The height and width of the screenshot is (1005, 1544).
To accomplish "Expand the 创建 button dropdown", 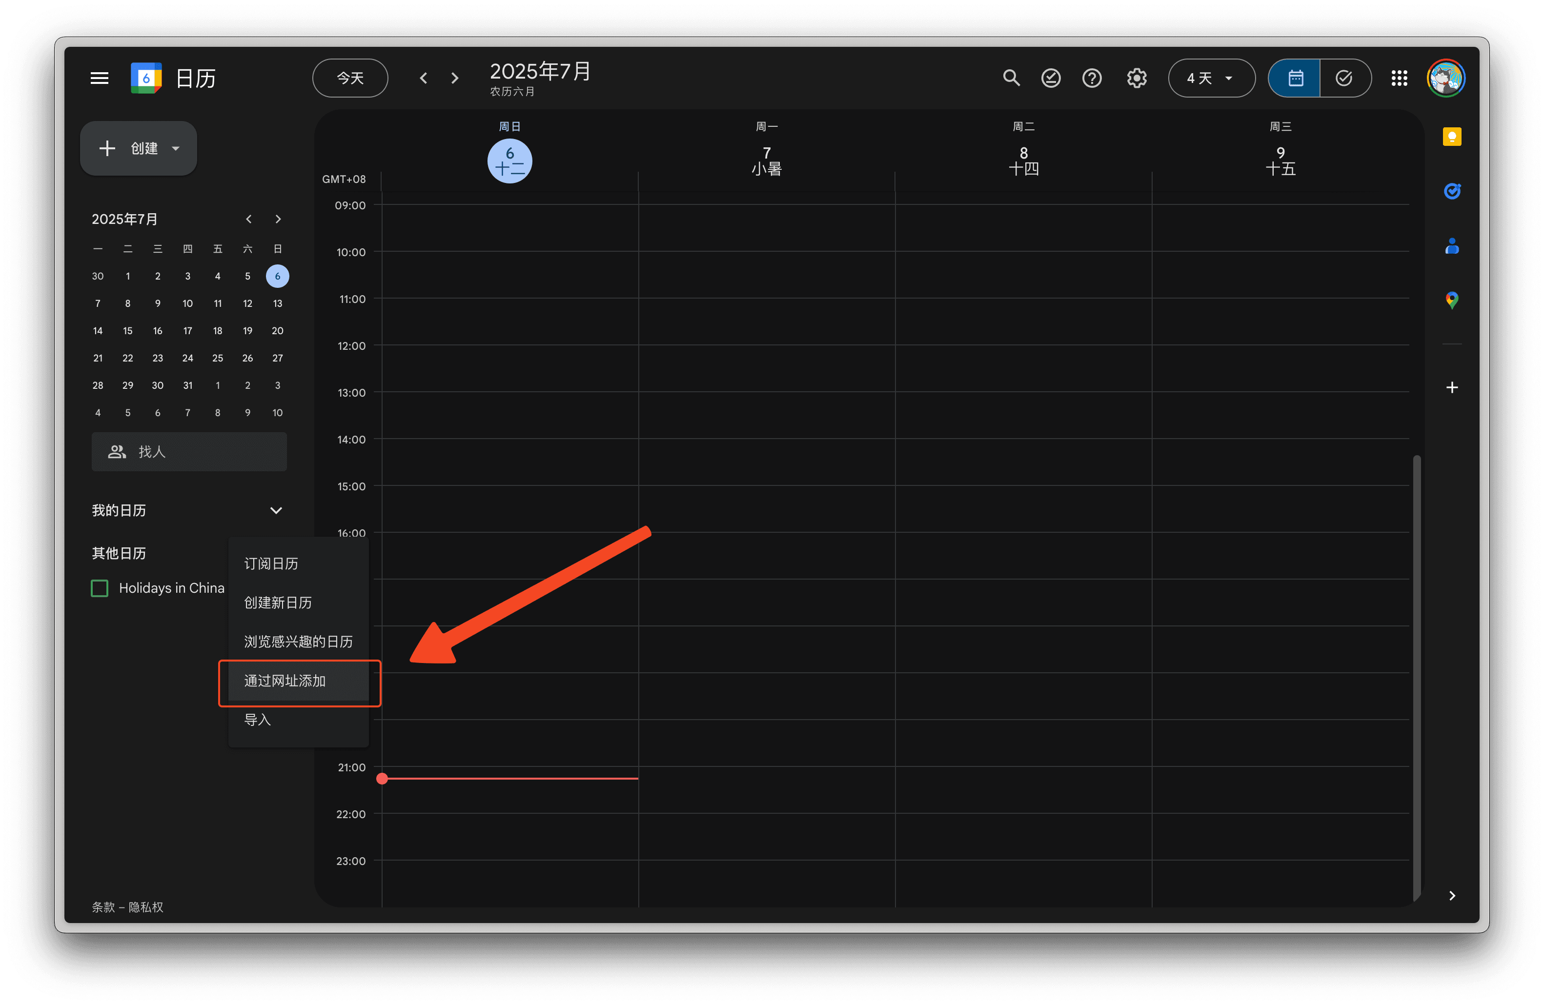I will click(x=176, y=148).
